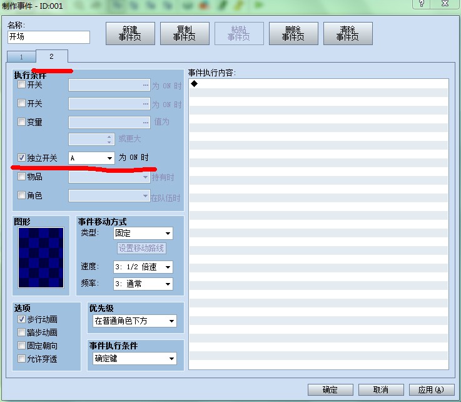The height and width of the screenshot is (402, 461).
Task: Open the 类型 固定 movement dropdown
Action: point(143,234)
